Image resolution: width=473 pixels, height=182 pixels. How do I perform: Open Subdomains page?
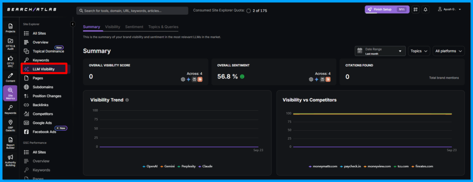(x=43, y=87)
